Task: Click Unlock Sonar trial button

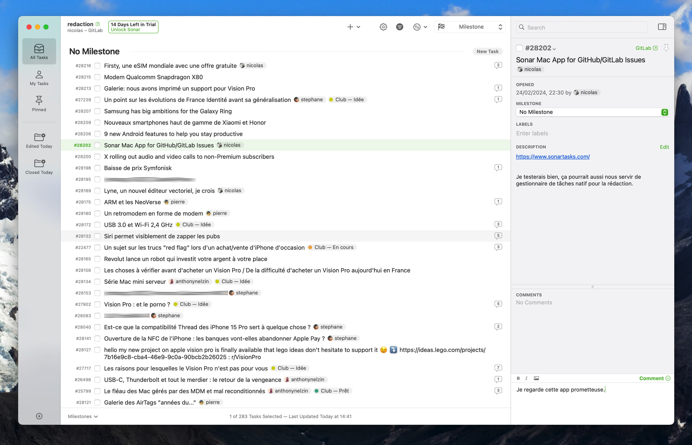Action: pyautogui.click(x=133, y=27)
